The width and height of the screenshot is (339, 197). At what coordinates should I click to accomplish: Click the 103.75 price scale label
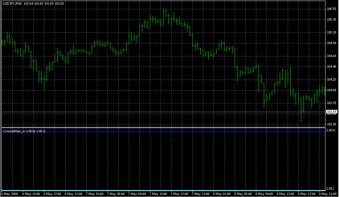331,103
